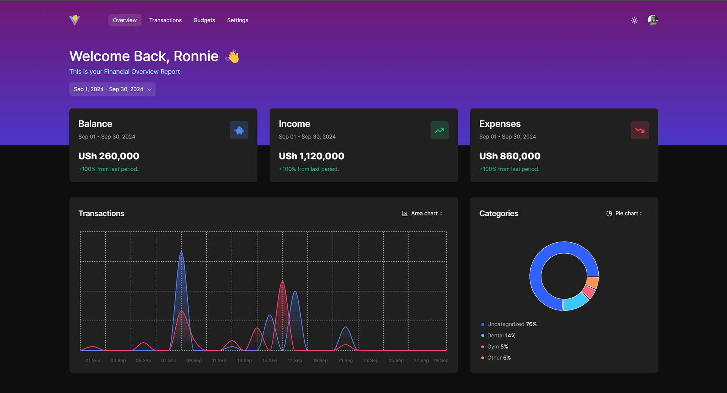Click the green trending-up Income icon
Screen dimensions: 727x393
[x=439, y=131]
